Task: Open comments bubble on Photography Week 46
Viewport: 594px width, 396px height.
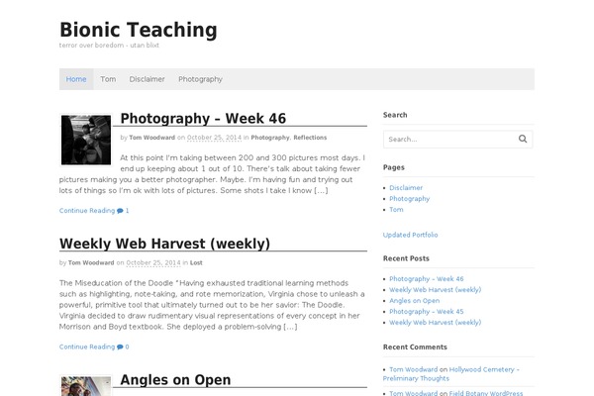Action: pos(123,211)
